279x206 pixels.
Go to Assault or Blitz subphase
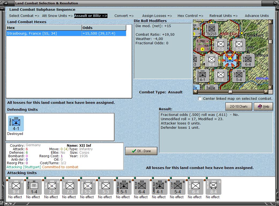tap(91, 16)
